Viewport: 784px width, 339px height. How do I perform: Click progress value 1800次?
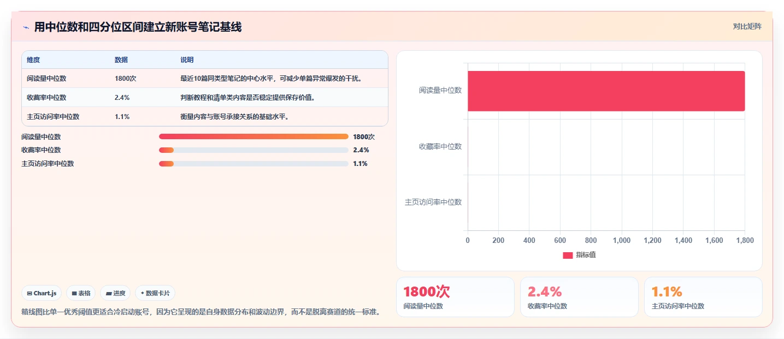pos(364,137)
